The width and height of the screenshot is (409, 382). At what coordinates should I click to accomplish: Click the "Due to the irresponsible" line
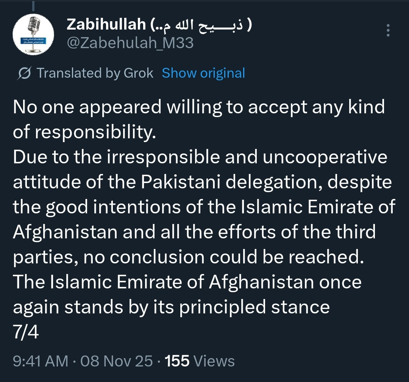(200, 157)
